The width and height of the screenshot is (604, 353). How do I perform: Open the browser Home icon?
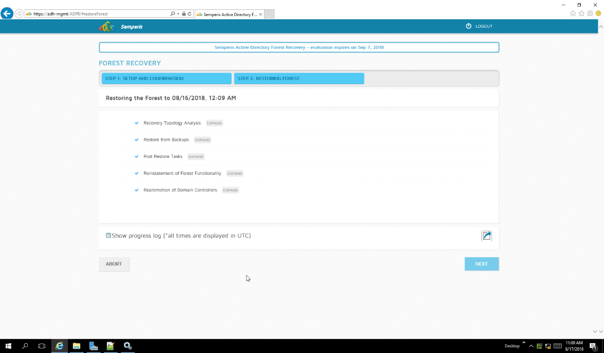pyautogui.click(x=573, y=14)
